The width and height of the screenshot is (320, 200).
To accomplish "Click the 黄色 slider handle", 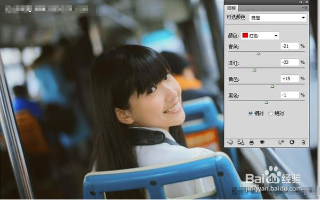I will click(272, 87).
